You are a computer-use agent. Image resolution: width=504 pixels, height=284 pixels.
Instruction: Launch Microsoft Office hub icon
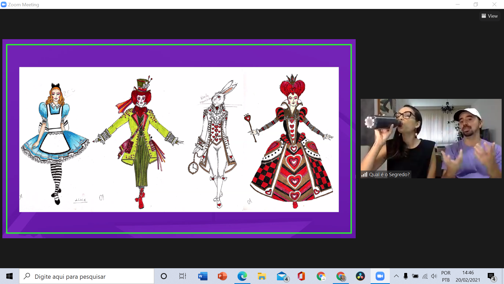pos(301,276)
